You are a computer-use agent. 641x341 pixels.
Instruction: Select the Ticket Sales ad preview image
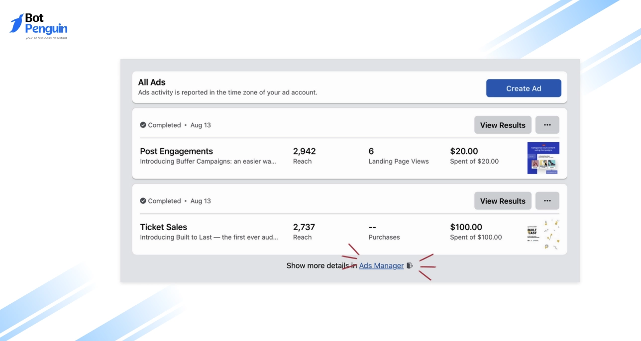(x=543, y=234)
